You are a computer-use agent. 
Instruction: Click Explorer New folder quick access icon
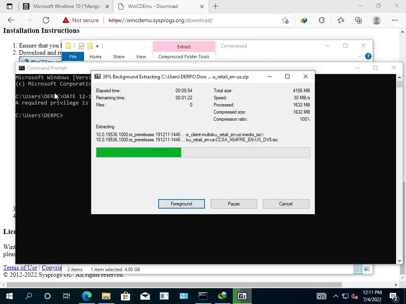coord(90,46)
